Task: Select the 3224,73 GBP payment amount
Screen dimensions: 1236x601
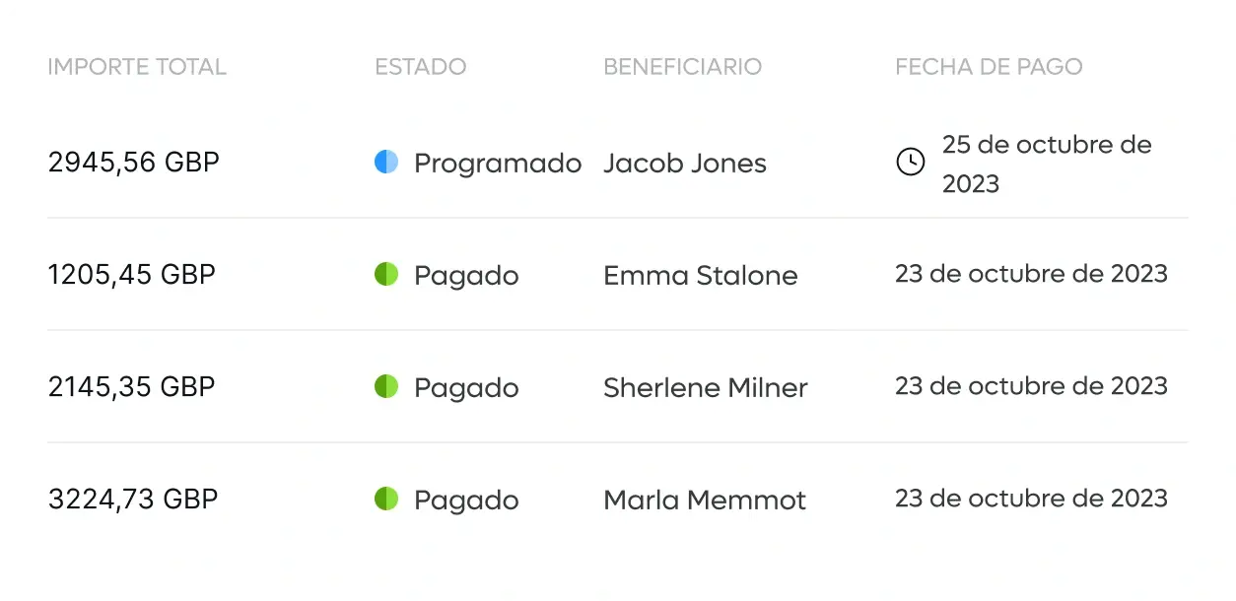Action: pos(133,500)
